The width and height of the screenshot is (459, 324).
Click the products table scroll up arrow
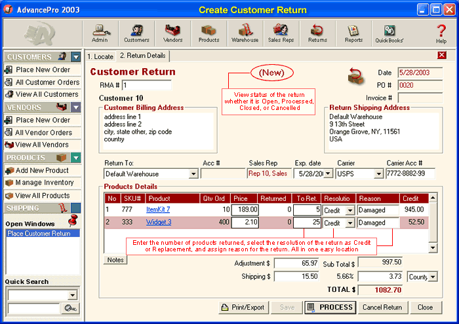point(433,198)
